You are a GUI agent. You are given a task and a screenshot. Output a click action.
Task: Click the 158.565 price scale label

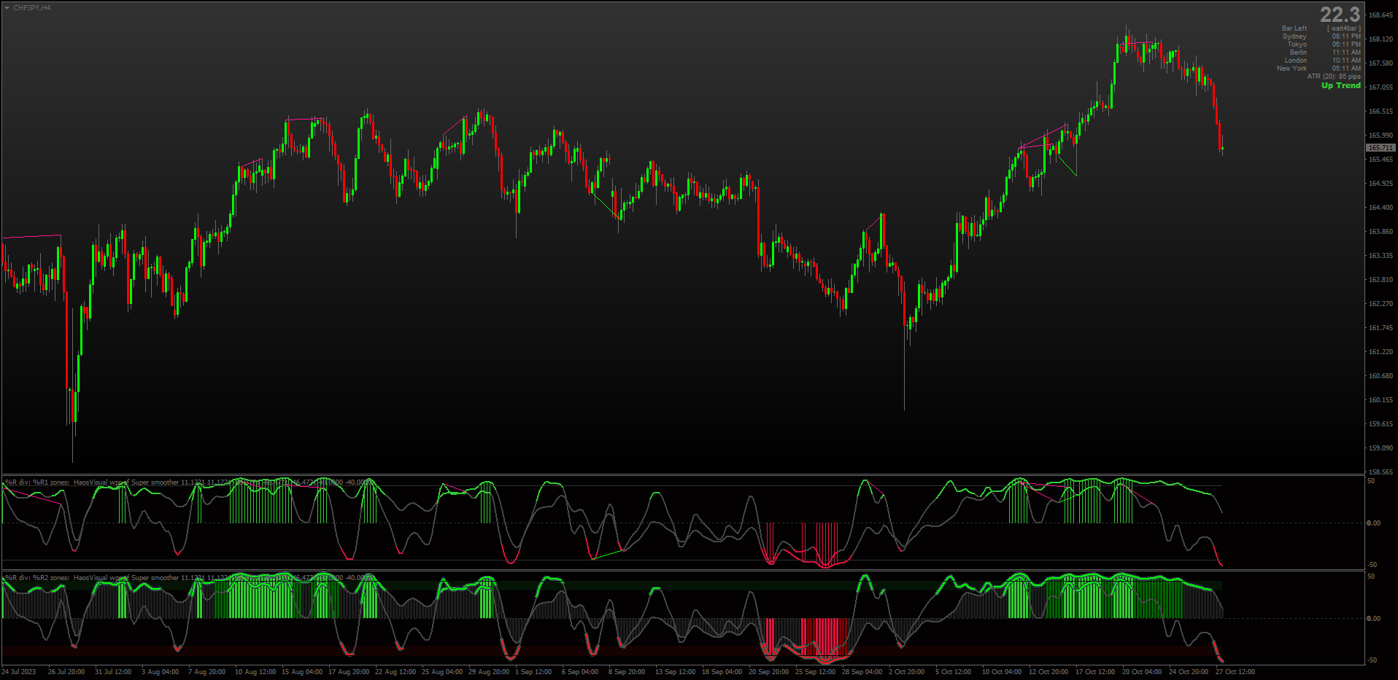tap(1380, 472)
